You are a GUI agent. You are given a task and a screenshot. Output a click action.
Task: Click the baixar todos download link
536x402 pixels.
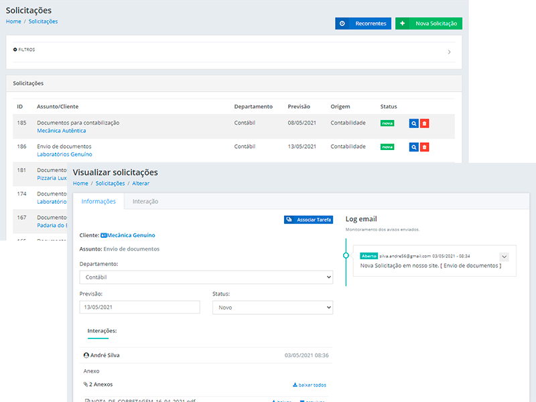click(x=310, y=385)
